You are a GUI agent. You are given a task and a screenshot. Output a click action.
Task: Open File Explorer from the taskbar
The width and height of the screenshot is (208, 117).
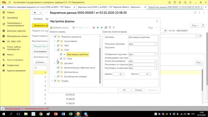tap(26, 114)
